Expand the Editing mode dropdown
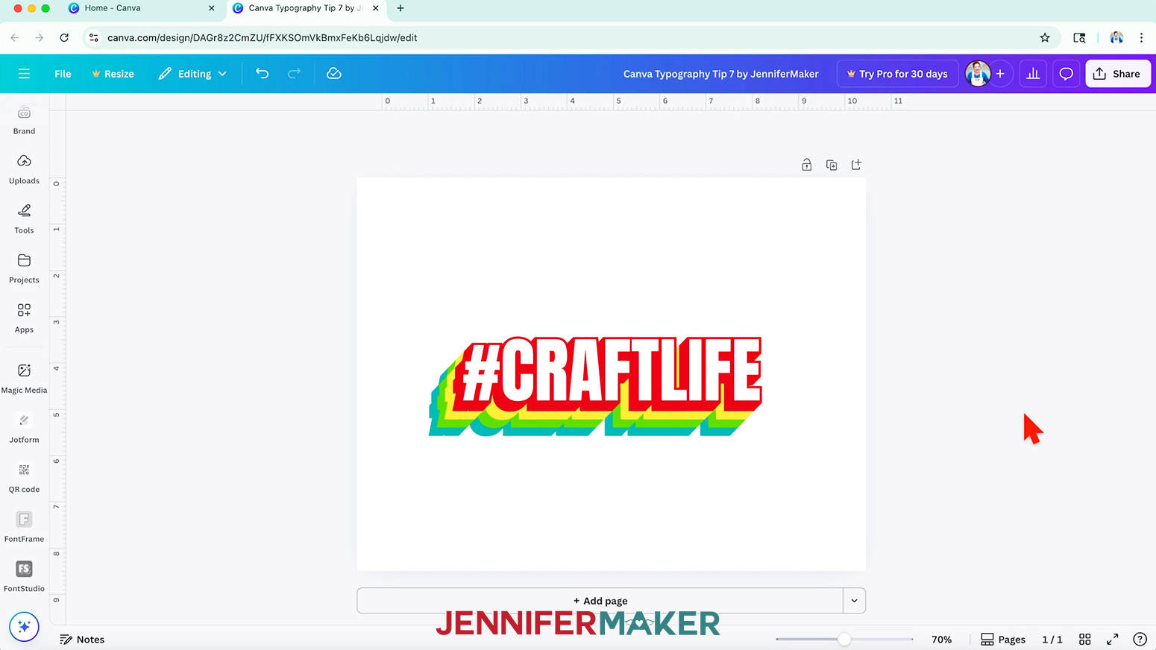The image size is (1156, 650). pyautogui.click(x=192, y=74)
